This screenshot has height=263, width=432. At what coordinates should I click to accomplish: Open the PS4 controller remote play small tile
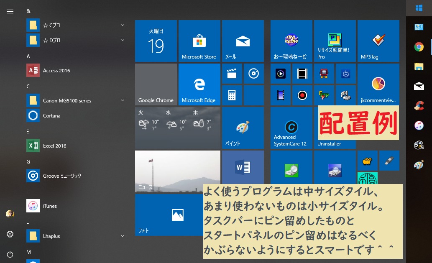(346, 74)
